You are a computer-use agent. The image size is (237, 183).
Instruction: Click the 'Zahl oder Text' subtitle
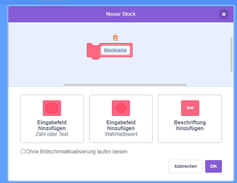click(52, 134)
